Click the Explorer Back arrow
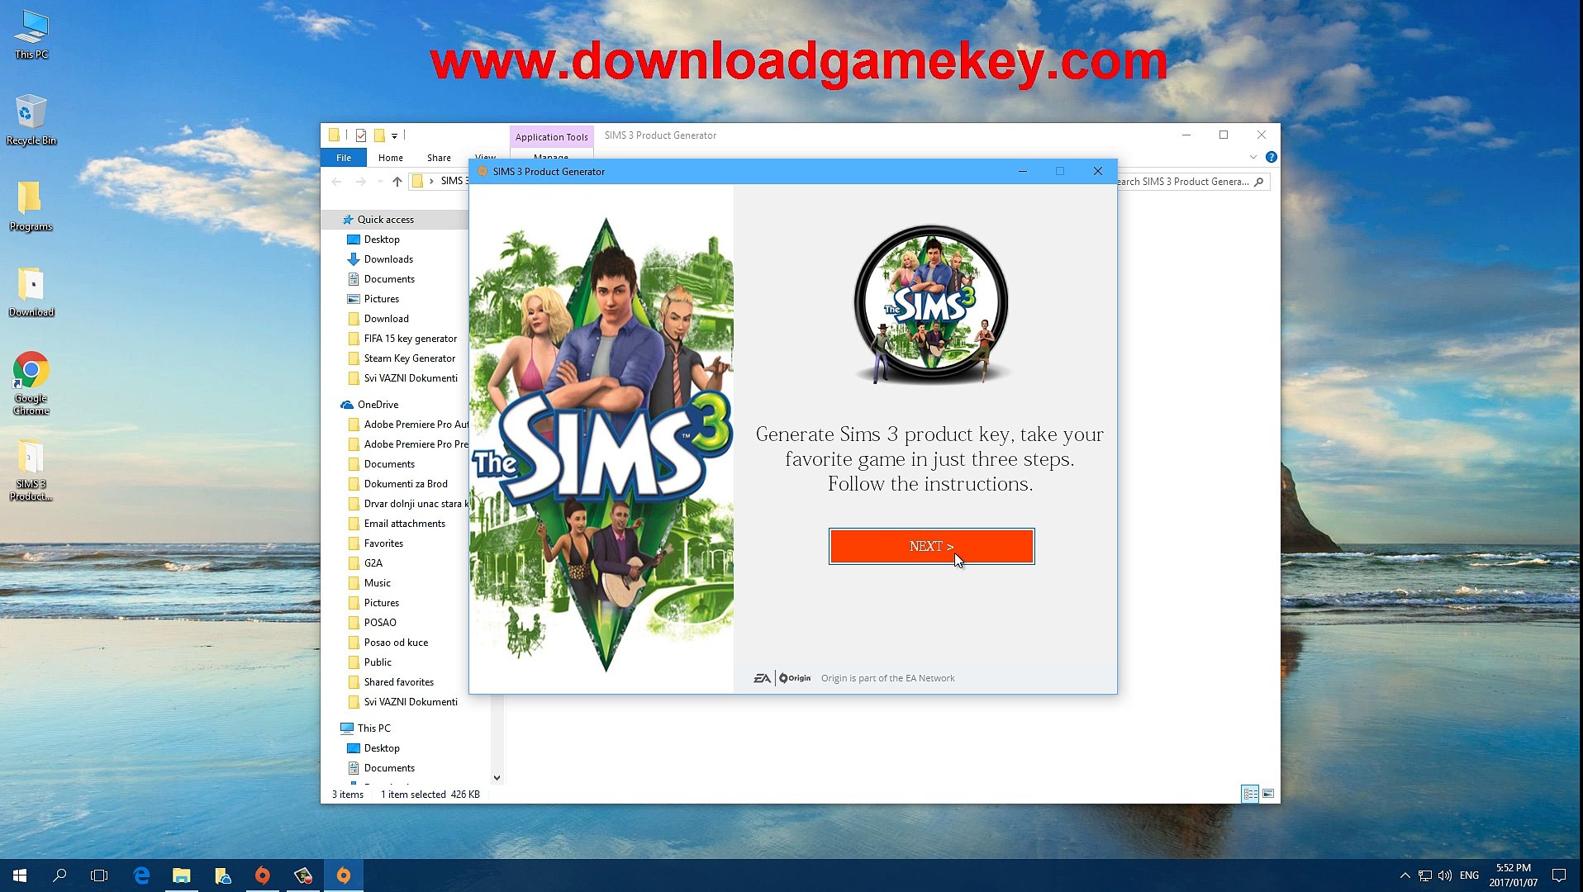 (336, 181)
